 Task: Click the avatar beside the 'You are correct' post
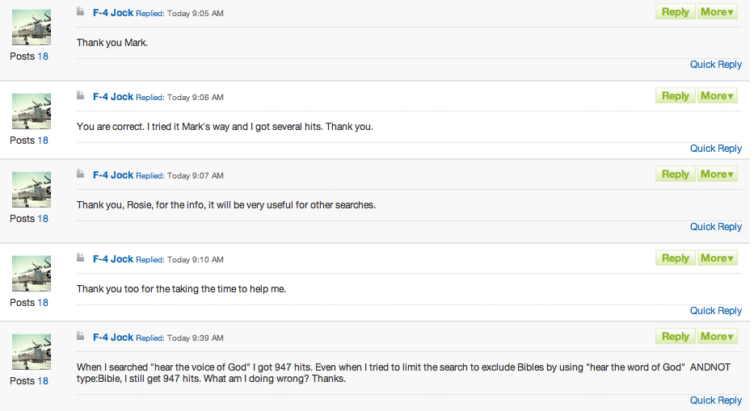[x=32, y=111]
